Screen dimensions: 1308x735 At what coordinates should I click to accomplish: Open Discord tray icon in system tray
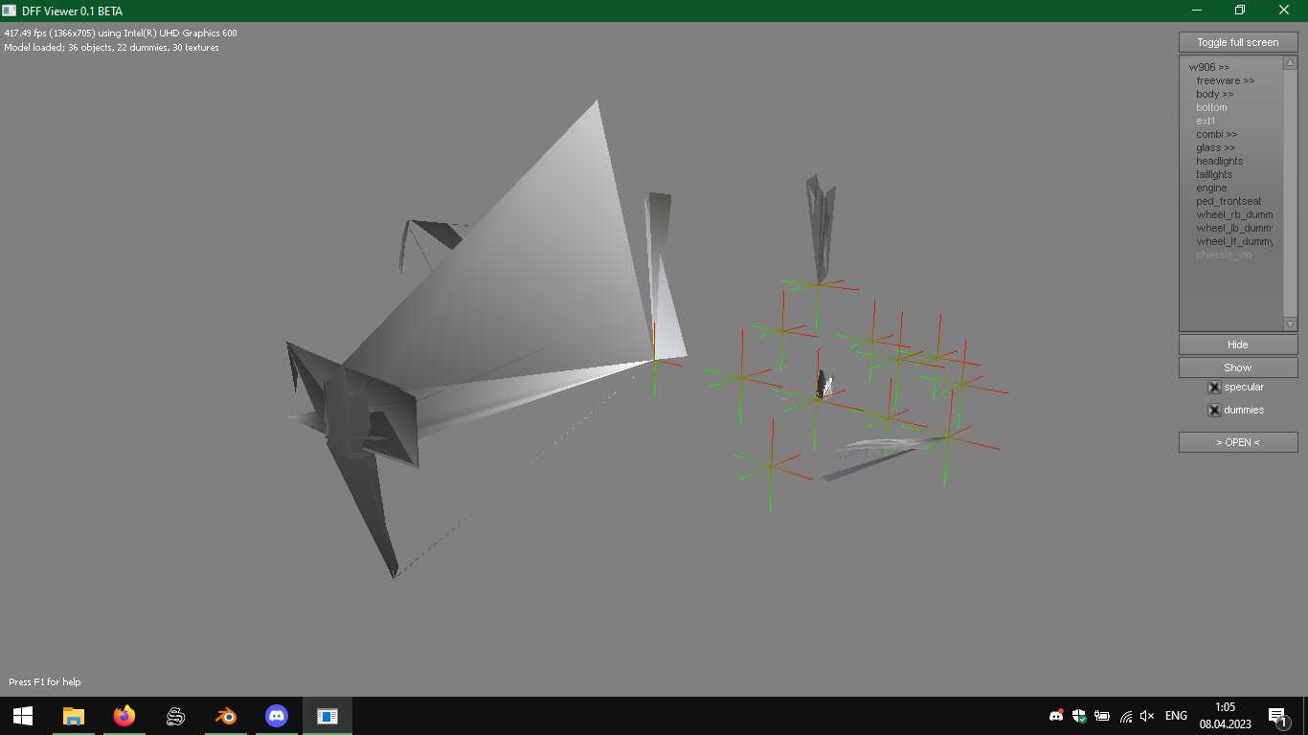(1056, 716)
